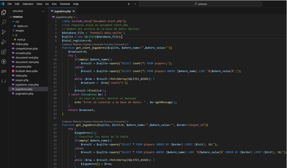Open the Codeium braces icon in the activity bar
The width and height of the screenshot is (287, 168).
pyautogui.click(x=4, y=81)
